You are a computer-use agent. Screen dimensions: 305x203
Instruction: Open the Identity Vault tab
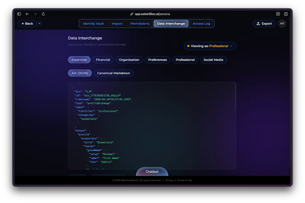click(93, 24)
